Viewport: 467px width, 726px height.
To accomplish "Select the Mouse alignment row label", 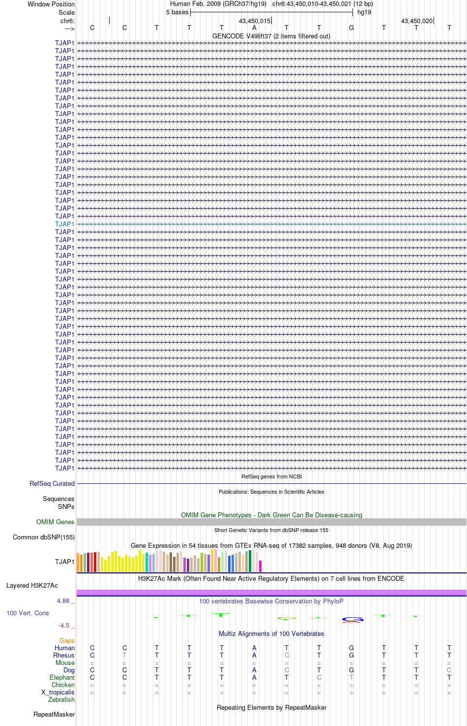I will pyautogui.click(x=65, y=663).
